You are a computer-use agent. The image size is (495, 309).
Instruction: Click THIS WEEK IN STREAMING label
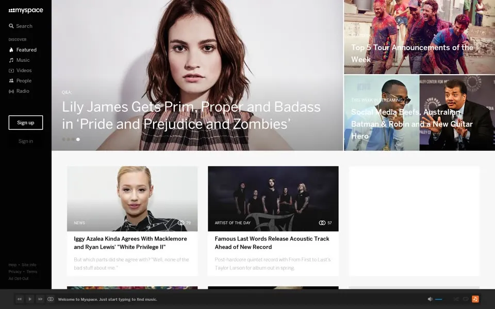(x=376, y=100)
